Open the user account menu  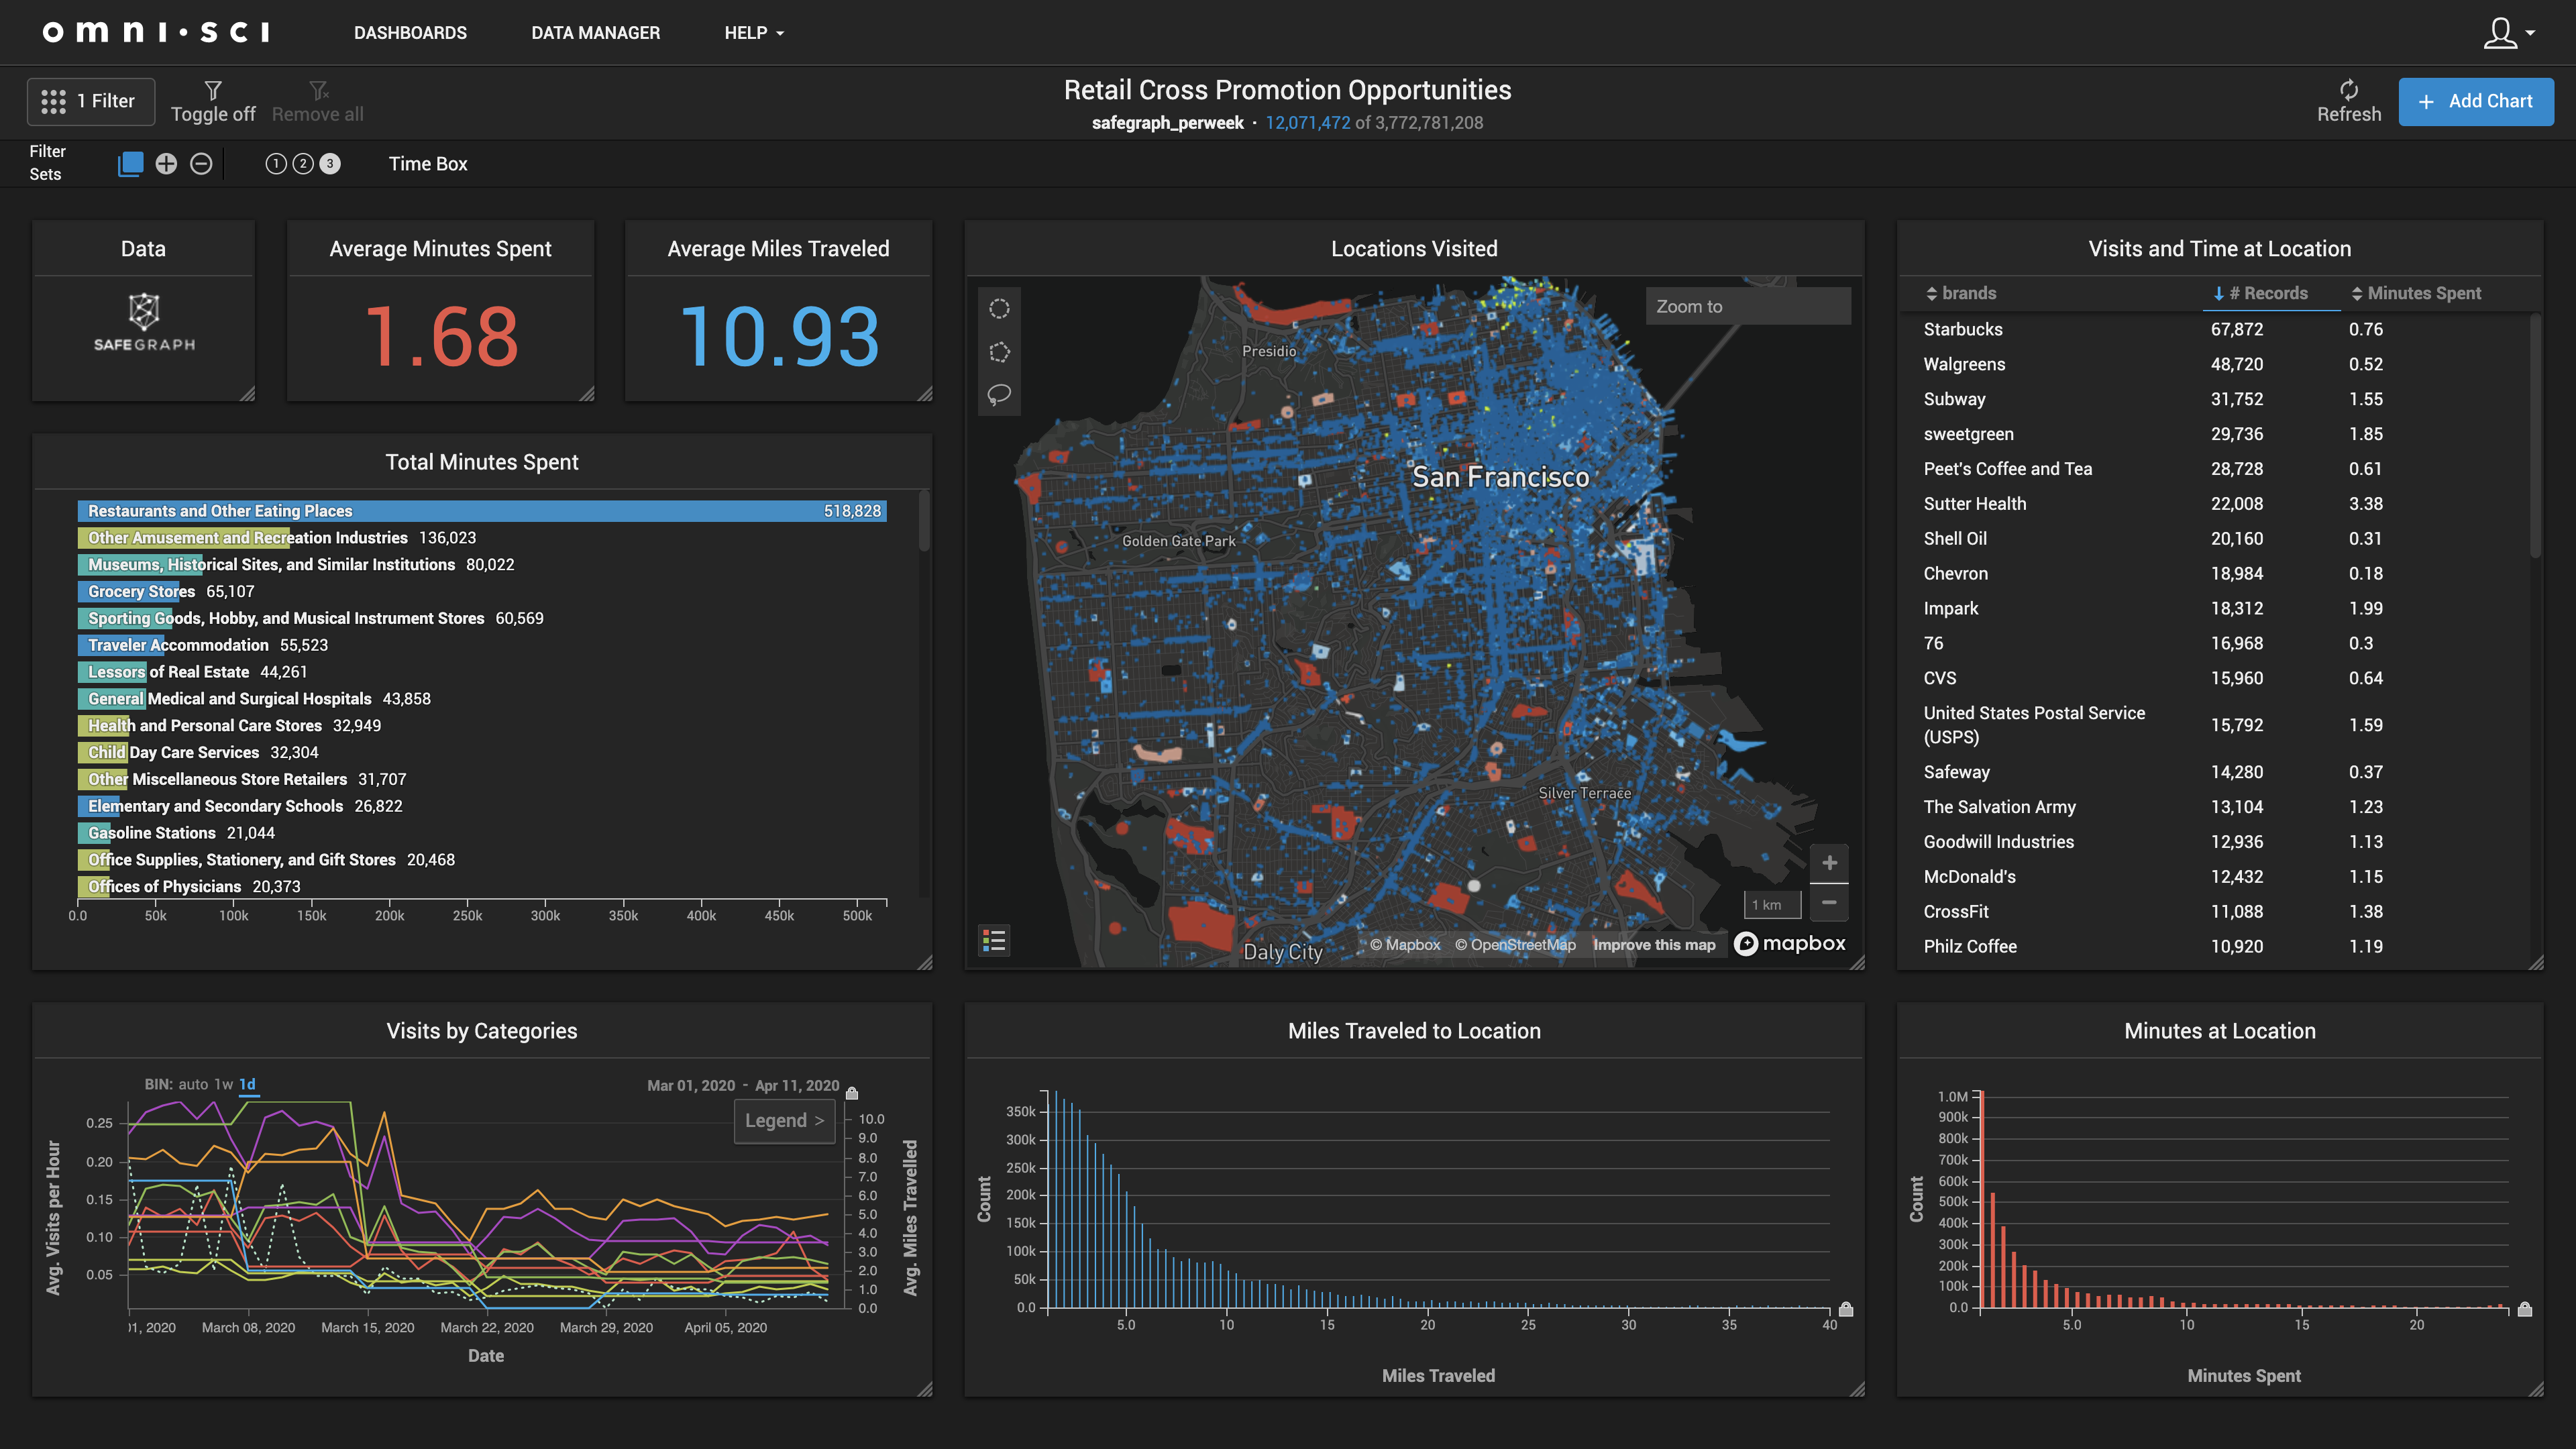2509,33
